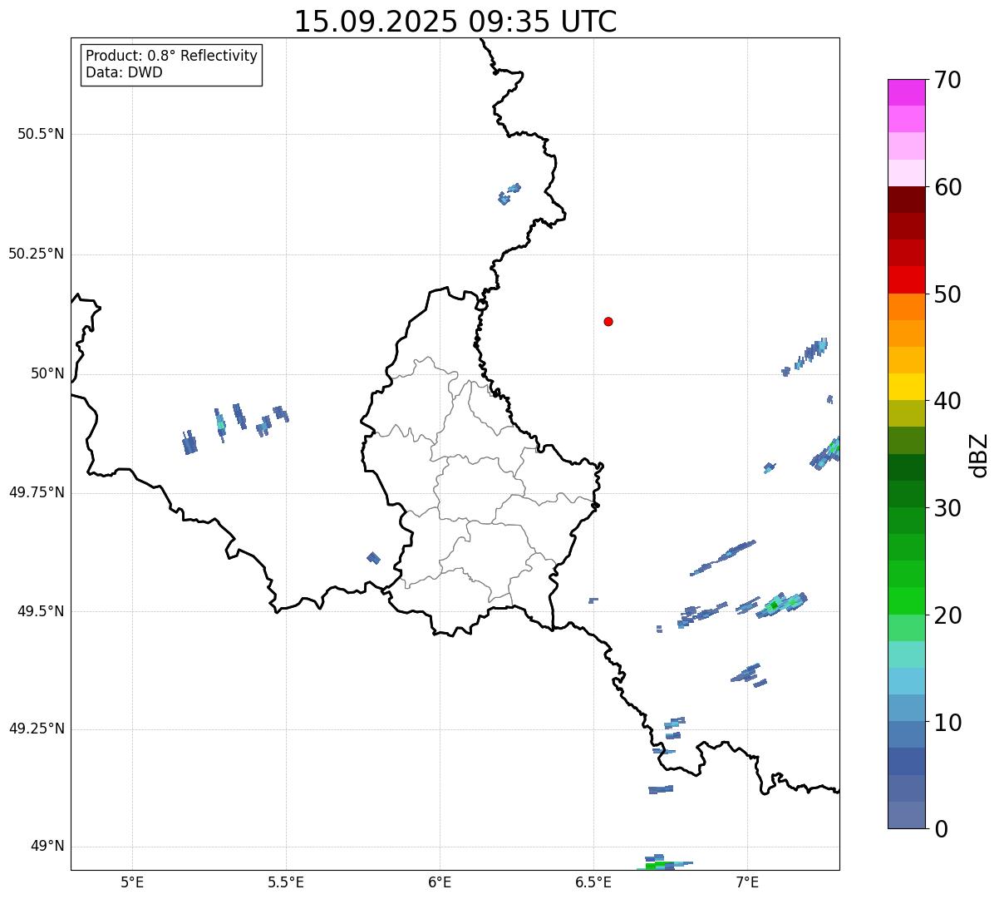Viewport: 999px width, 899px height.
Task: Pick the orange colorbar segment below 50
Action: [x=906, y=307]
